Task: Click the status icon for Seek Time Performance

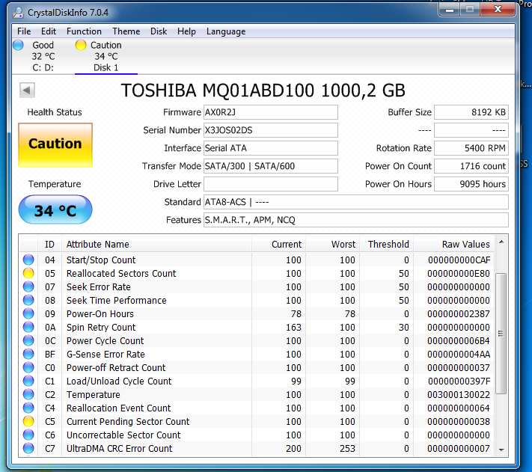Action: 28,300
